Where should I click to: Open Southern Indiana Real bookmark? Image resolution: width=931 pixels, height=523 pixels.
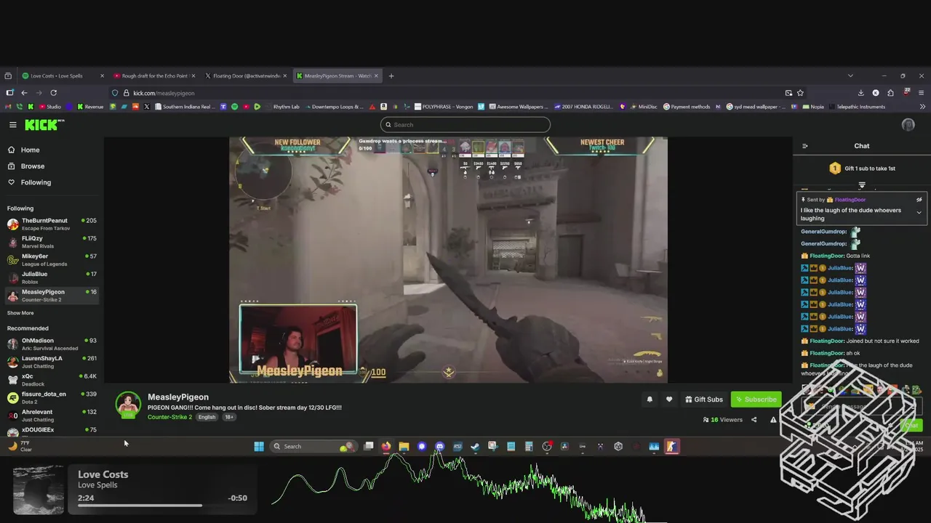pyautogui.click(x=184, y=107)
